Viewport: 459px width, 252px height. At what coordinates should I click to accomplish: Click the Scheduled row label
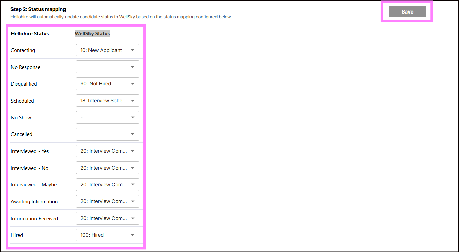22,101
